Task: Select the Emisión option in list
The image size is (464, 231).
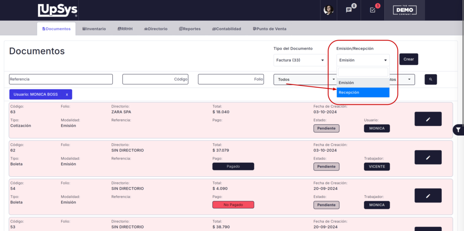Action: click(x=363, y=83)
